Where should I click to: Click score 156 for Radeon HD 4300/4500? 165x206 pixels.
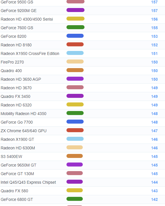coord(154,19)
